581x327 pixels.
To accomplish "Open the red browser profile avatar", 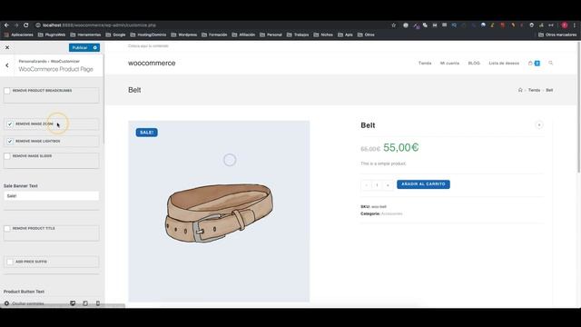I will pos(565,25).
